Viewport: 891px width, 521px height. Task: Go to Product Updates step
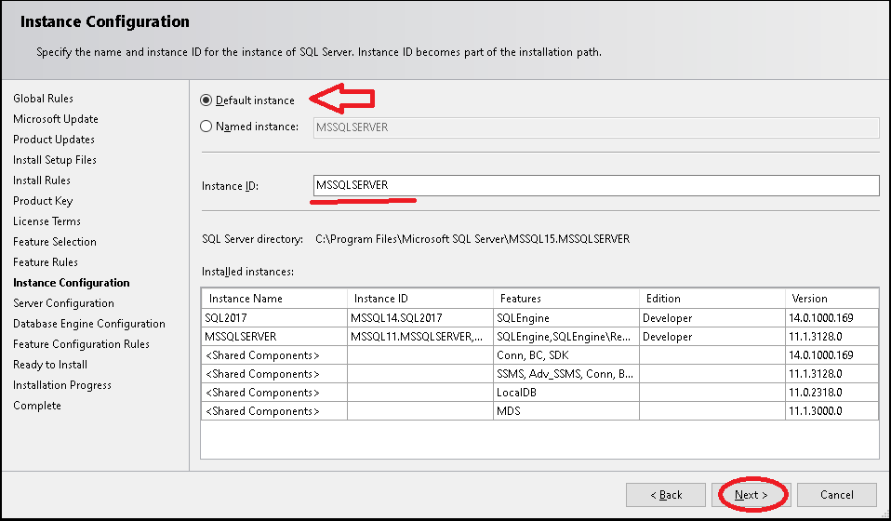[x=54, y=140]
